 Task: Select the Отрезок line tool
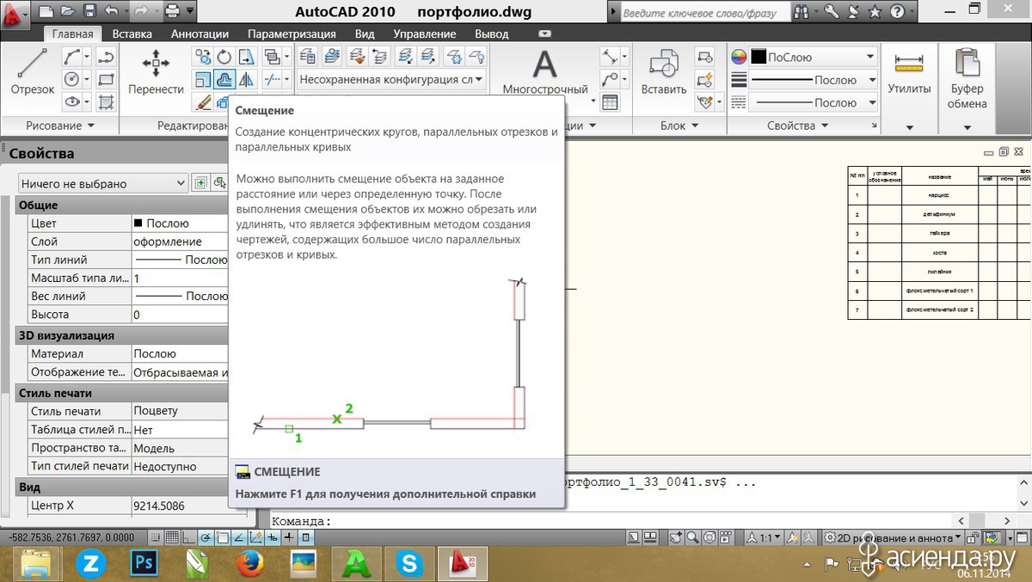pyautogui.click(x=33, y=72)
